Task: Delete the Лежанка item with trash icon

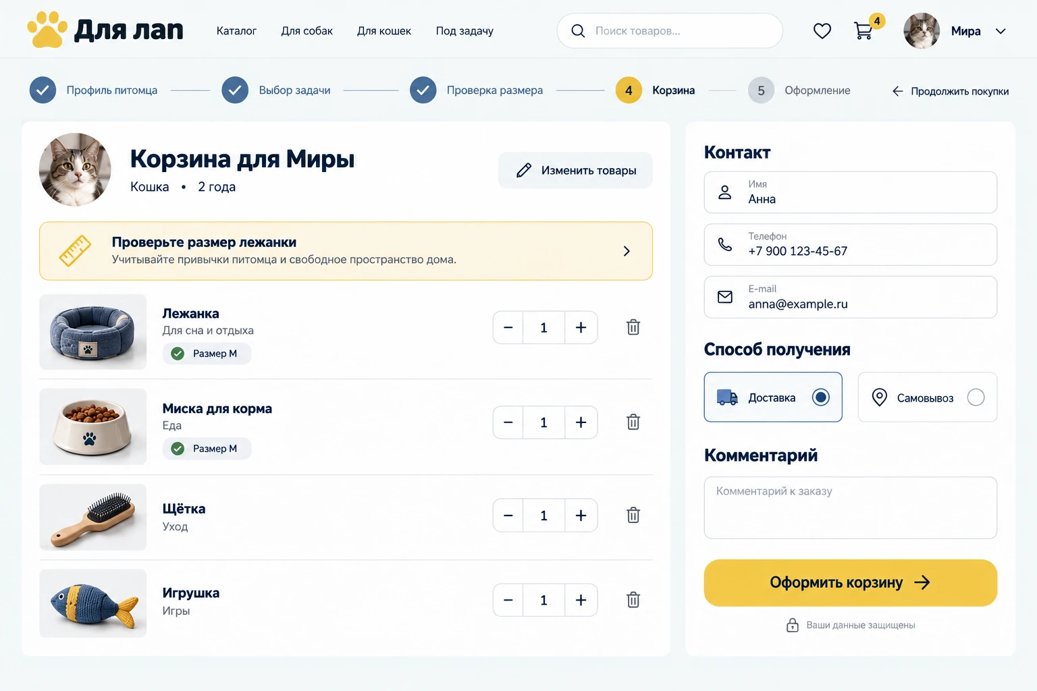Action: click(633, 327)
